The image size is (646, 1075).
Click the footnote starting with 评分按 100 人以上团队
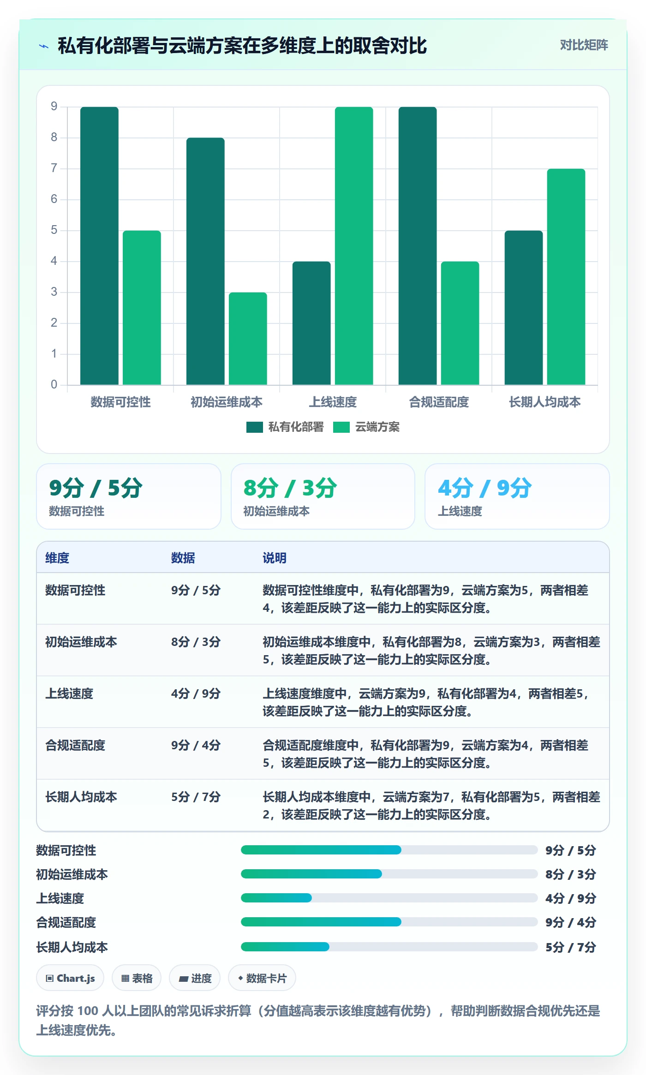pos(318,1020)
